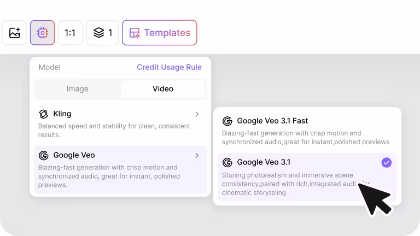Open the model selector chip icon

(x=42, y=33)
